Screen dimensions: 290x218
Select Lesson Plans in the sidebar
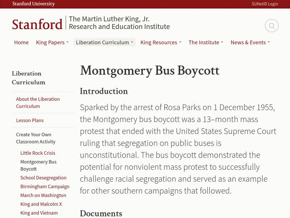pos(30,120)
